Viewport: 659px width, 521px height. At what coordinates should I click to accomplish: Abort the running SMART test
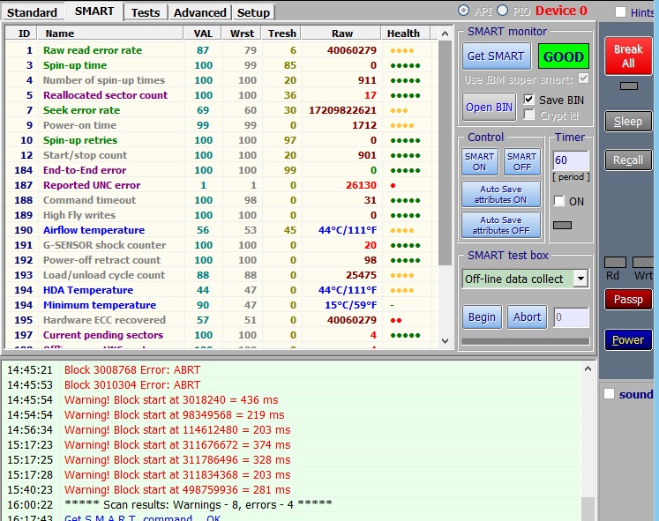pos(527,317)
